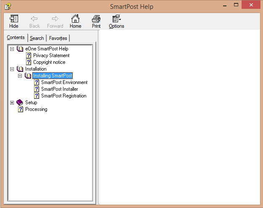
Task: Open the Processing topic
Action: point(36,109)
